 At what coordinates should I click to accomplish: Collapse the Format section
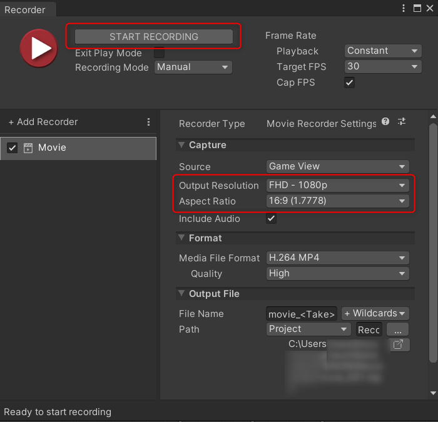click(181, 238)
